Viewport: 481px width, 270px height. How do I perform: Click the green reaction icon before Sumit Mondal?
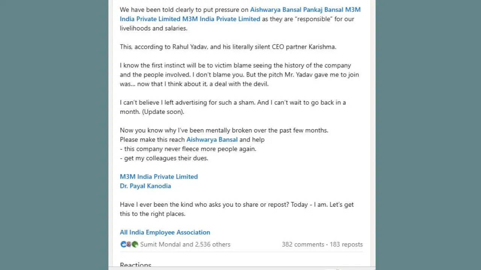[135, 244]
